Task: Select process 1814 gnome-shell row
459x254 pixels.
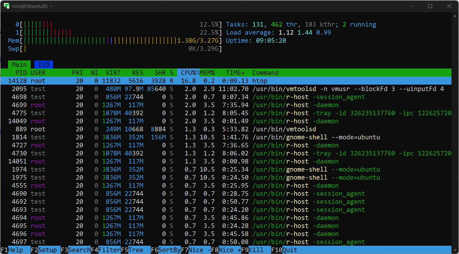Action: (226, 137)
